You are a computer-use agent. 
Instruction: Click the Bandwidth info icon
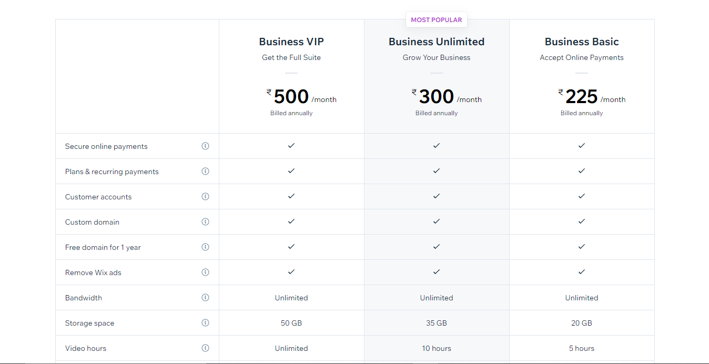tap(205, 298)
